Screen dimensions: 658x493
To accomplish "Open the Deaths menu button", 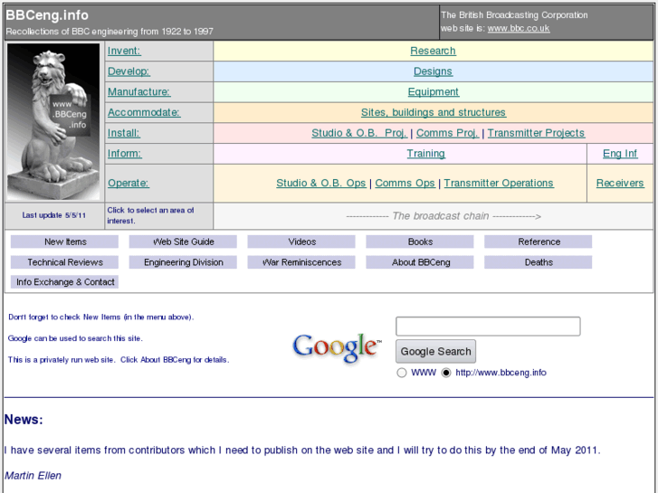I will [538, 262].
